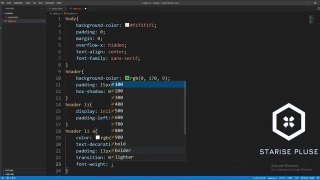The image size is (320, 180).
Task: Expand the OUTLINE section
Action: [x=9, y=170]
